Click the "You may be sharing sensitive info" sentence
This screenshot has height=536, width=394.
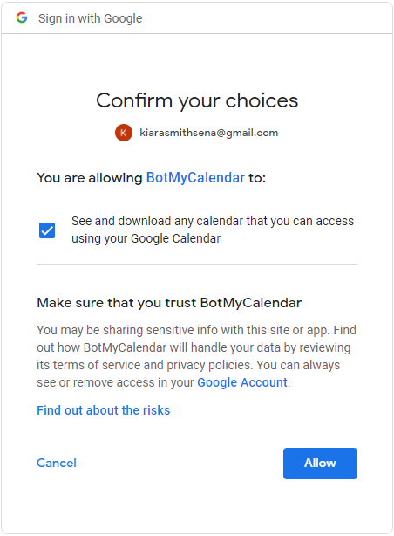184,330
